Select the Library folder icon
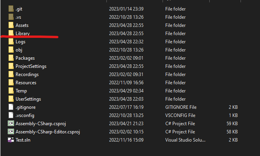Screen dimensions: 260x156 pyautogui.click(x=11, y=34)
